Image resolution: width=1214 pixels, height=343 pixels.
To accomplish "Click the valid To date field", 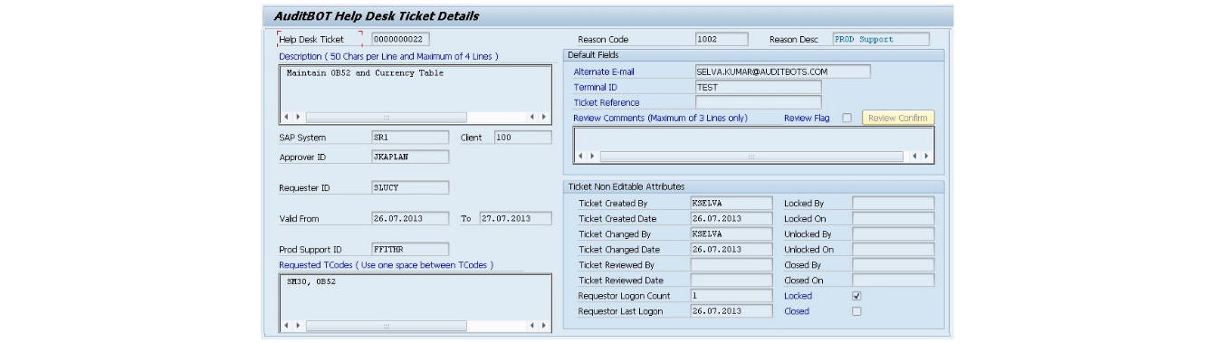I will (x=515, y=219).
